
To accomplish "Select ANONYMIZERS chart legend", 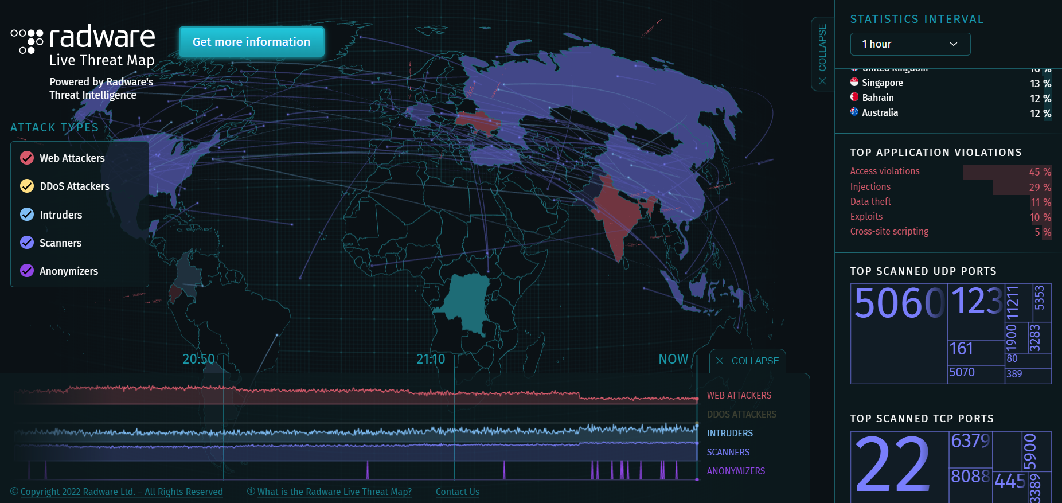I will [736, 471].
